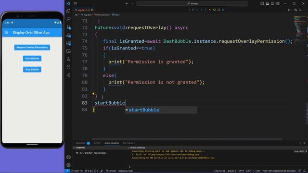Open the database cylinder view in activity bar
The height and width of the screenshot is (173, 308).
[68, 67]
